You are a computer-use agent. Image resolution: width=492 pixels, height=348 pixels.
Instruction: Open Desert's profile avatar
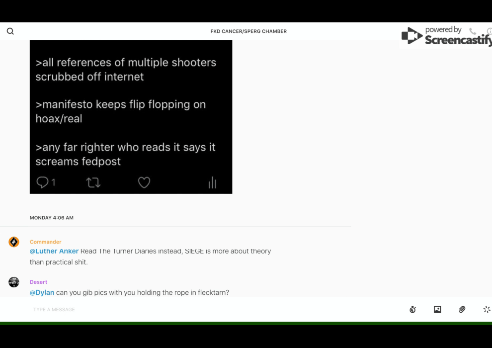(x=14, y=282)
